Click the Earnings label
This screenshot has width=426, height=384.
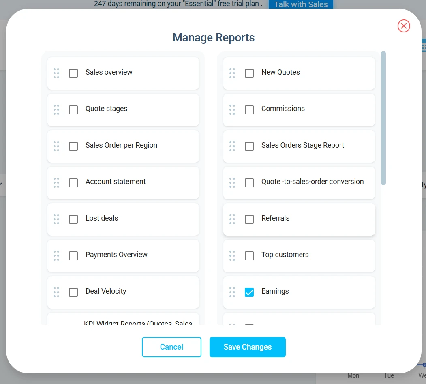point(275,291)
